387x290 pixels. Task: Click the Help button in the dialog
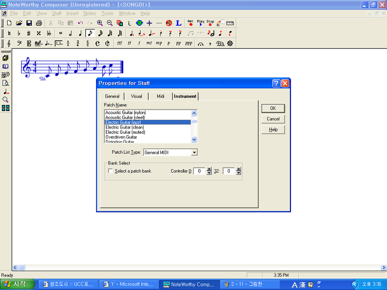[273, 130]
